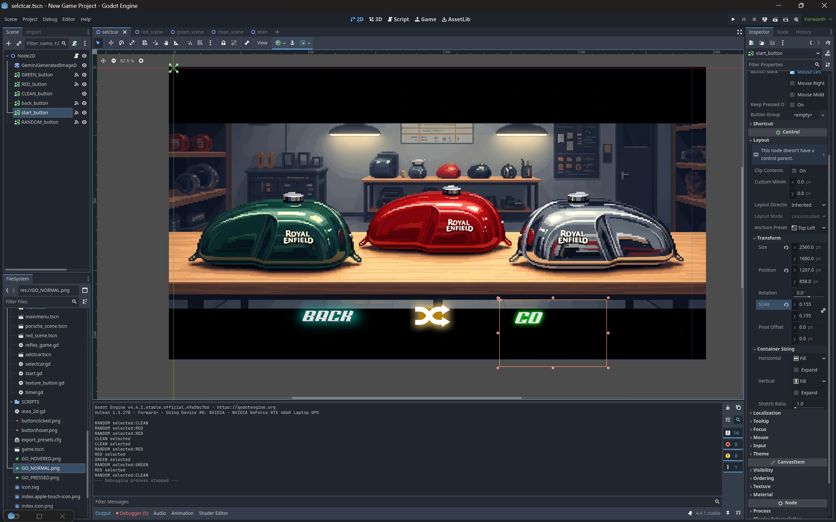This screenshot has width=836, height=522.
Task: Reset the Scale property to default
Action: pos(786,305)
